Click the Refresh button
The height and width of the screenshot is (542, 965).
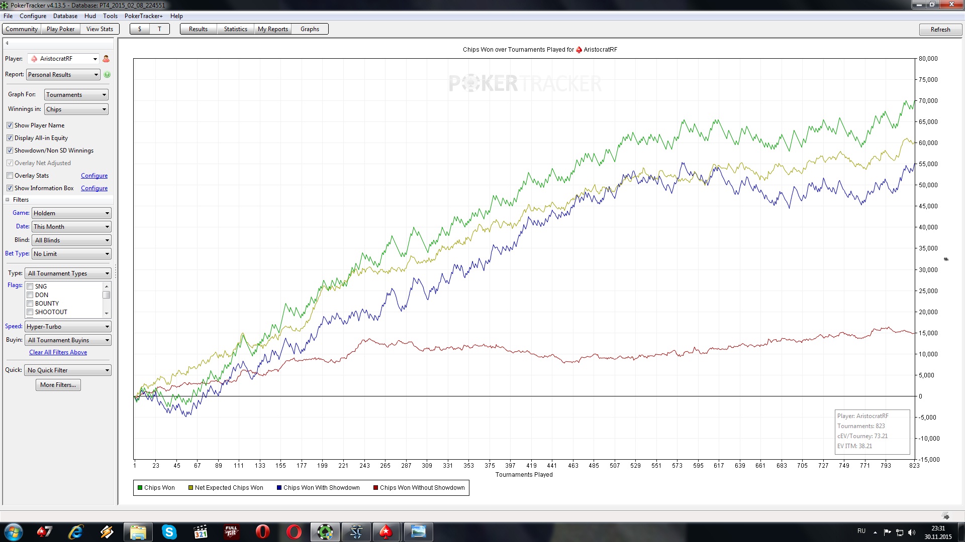[940, 30]
